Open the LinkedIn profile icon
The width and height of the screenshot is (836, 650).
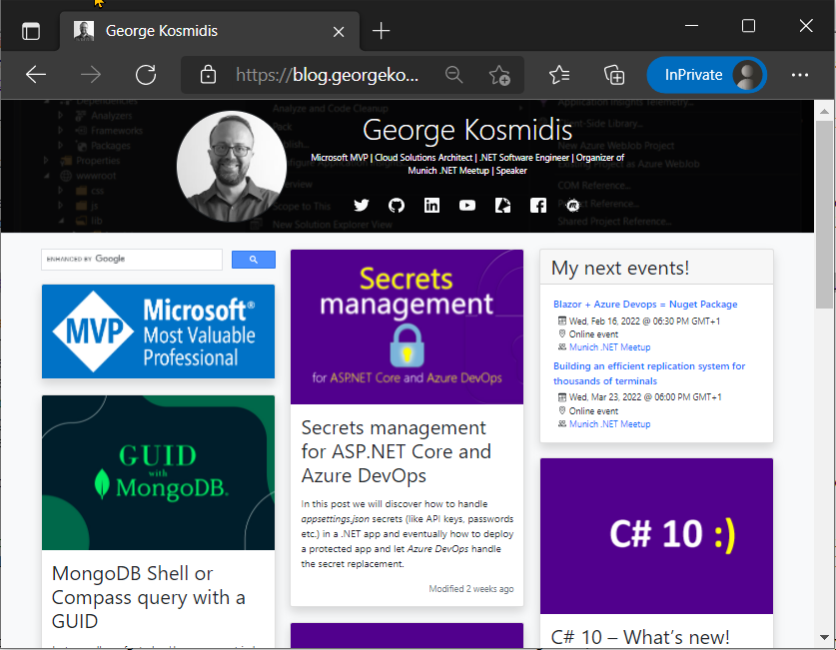[431, 205]
